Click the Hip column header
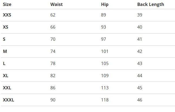 click(x=105, y=4)
